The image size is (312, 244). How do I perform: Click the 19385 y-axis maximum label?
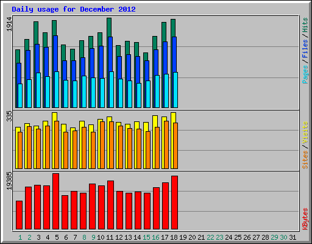pyautogui.click(x=9, y=181)
